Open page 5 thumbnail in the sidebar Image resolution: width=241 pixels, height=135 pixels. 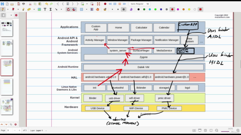7,106
